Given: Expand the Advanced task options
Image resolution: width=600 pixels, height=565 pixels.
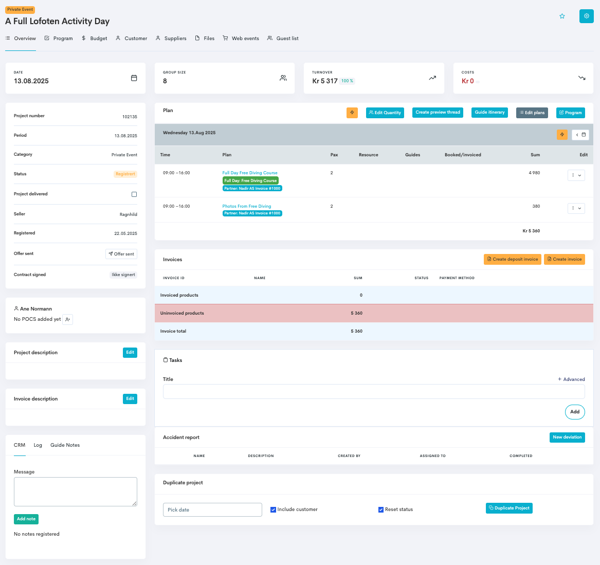Looking at the screenshot, I should coord(571,379).
